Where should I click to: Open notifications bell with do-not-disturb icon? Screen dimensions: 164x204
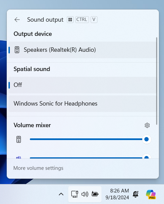[135, 194]
